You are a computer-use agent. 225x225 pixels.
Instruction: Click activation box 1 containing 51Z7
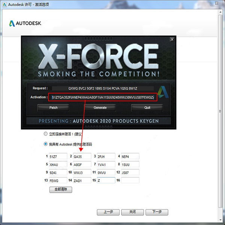click(58, 156)
